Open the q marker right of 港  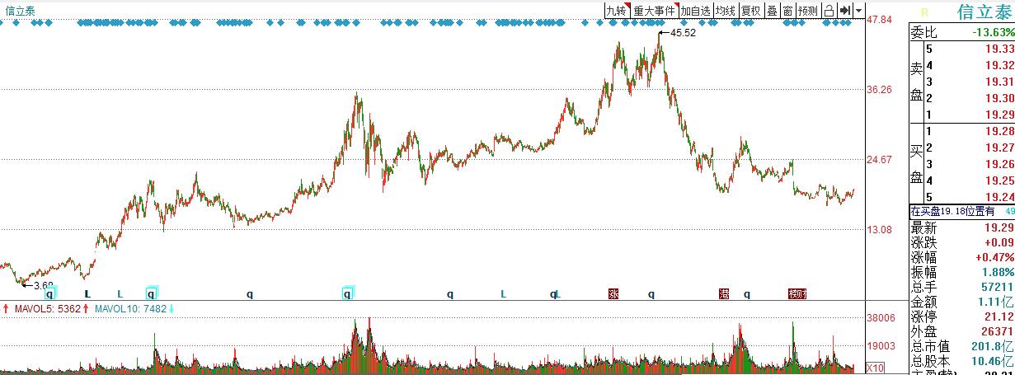click(x=747, y=293)
